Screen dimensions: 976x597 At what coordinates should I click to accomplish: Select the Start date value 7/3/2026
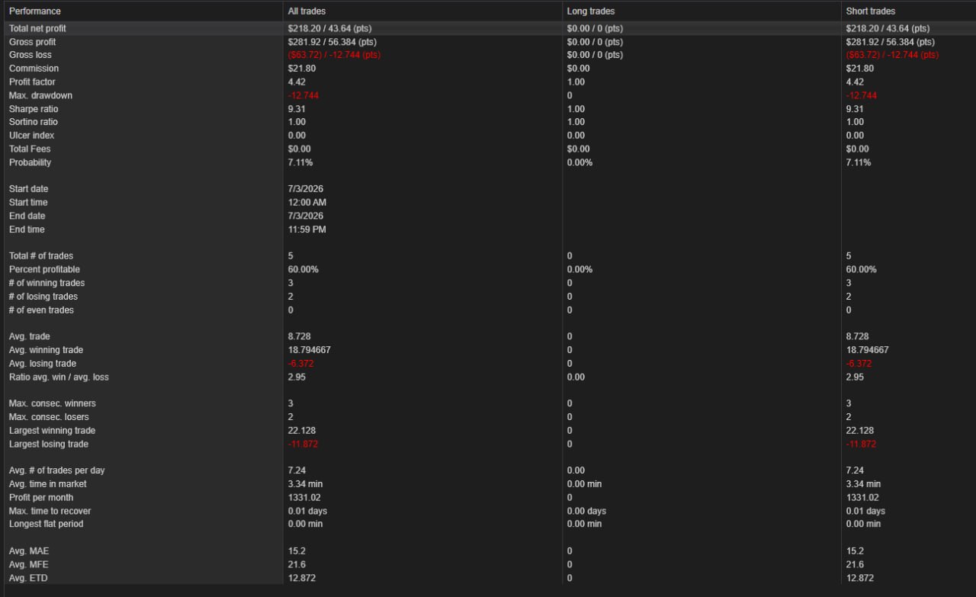click(306, 189)
